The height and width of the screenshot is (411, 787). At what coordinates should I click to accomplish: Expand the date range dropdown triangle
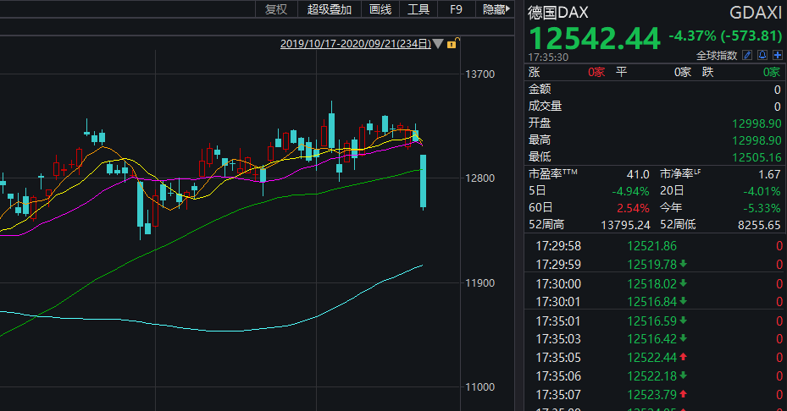pyautogui.click(x=438, y=43)
